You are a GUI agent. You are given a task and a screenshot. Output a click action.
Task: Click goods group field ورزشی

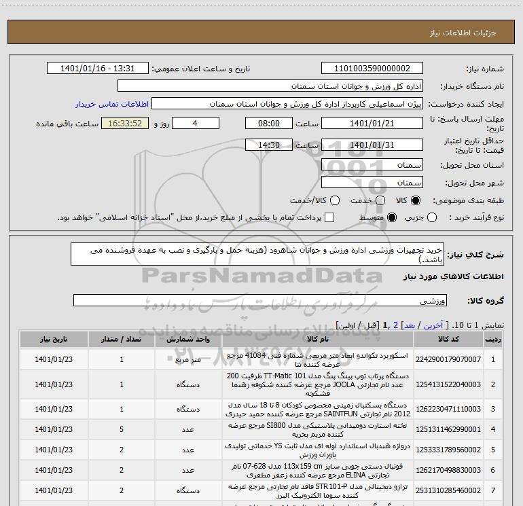[260, 300]
